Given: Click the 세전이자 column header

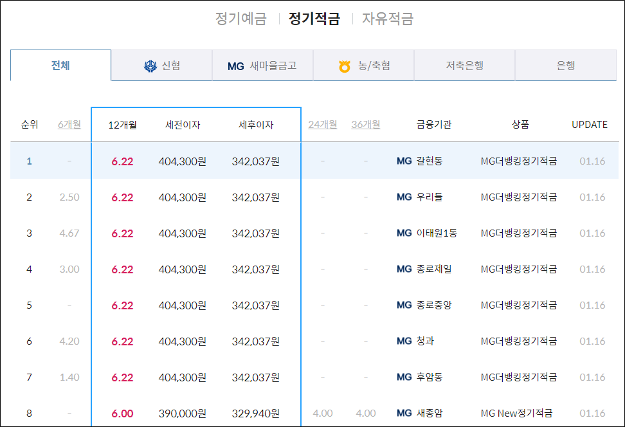Looking at the screenshot, I should [x=183, y=125].
